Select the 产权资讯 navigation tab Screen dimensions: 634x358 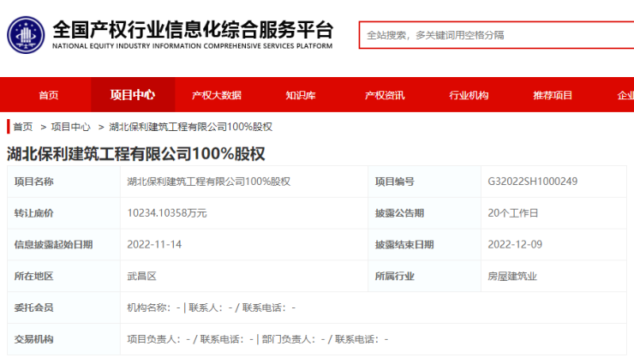click(385, 95)
